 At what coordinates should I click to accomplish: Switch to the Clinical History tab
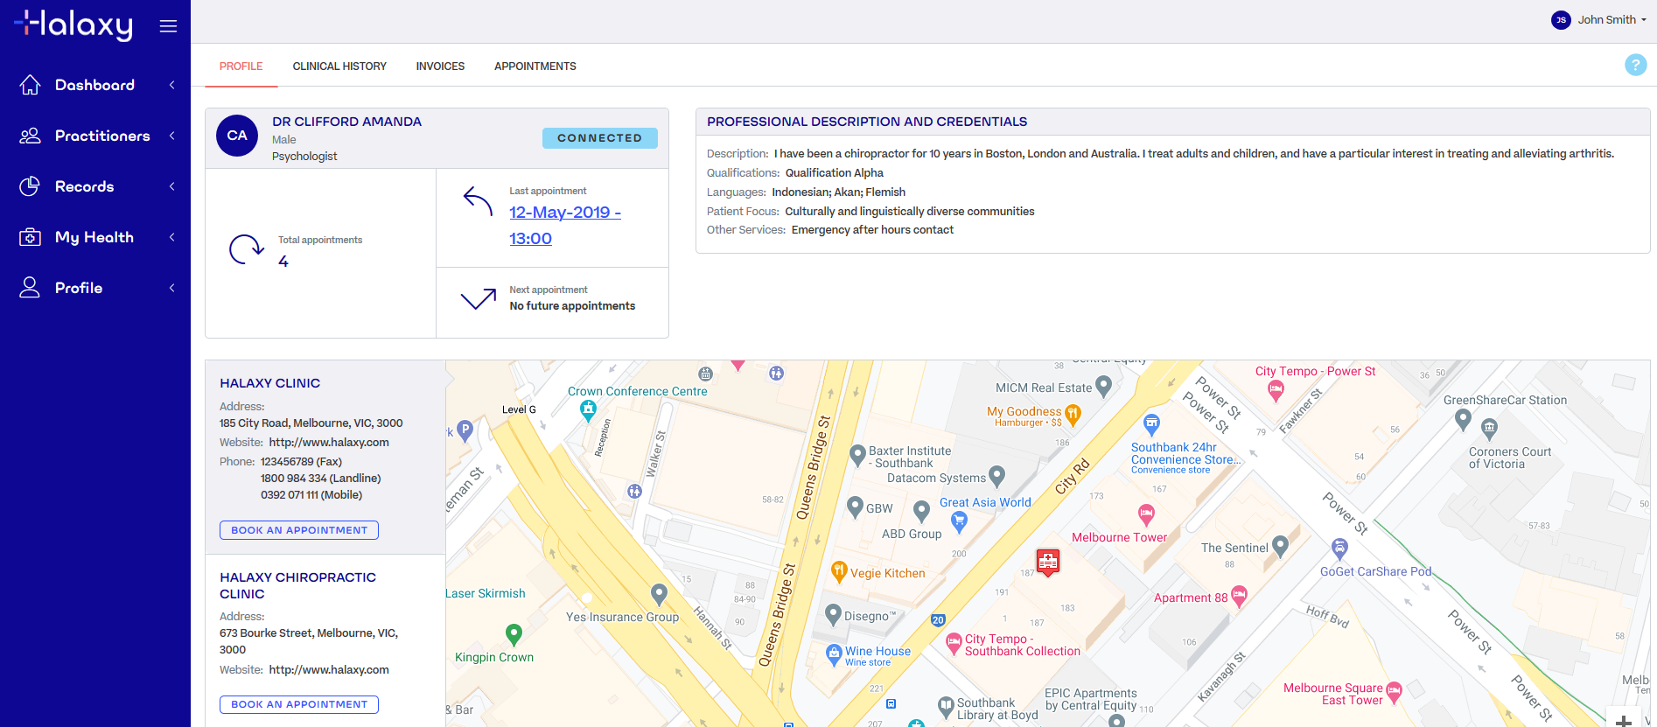339,66
